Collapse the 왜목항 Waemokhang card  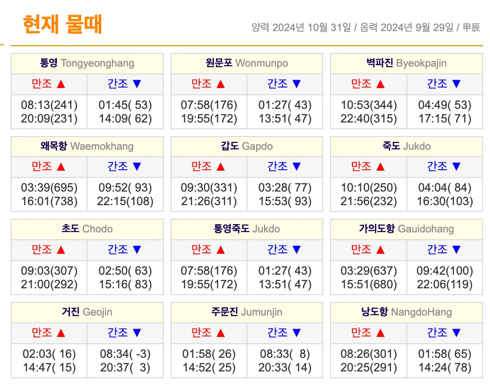[x=87, y=146]
